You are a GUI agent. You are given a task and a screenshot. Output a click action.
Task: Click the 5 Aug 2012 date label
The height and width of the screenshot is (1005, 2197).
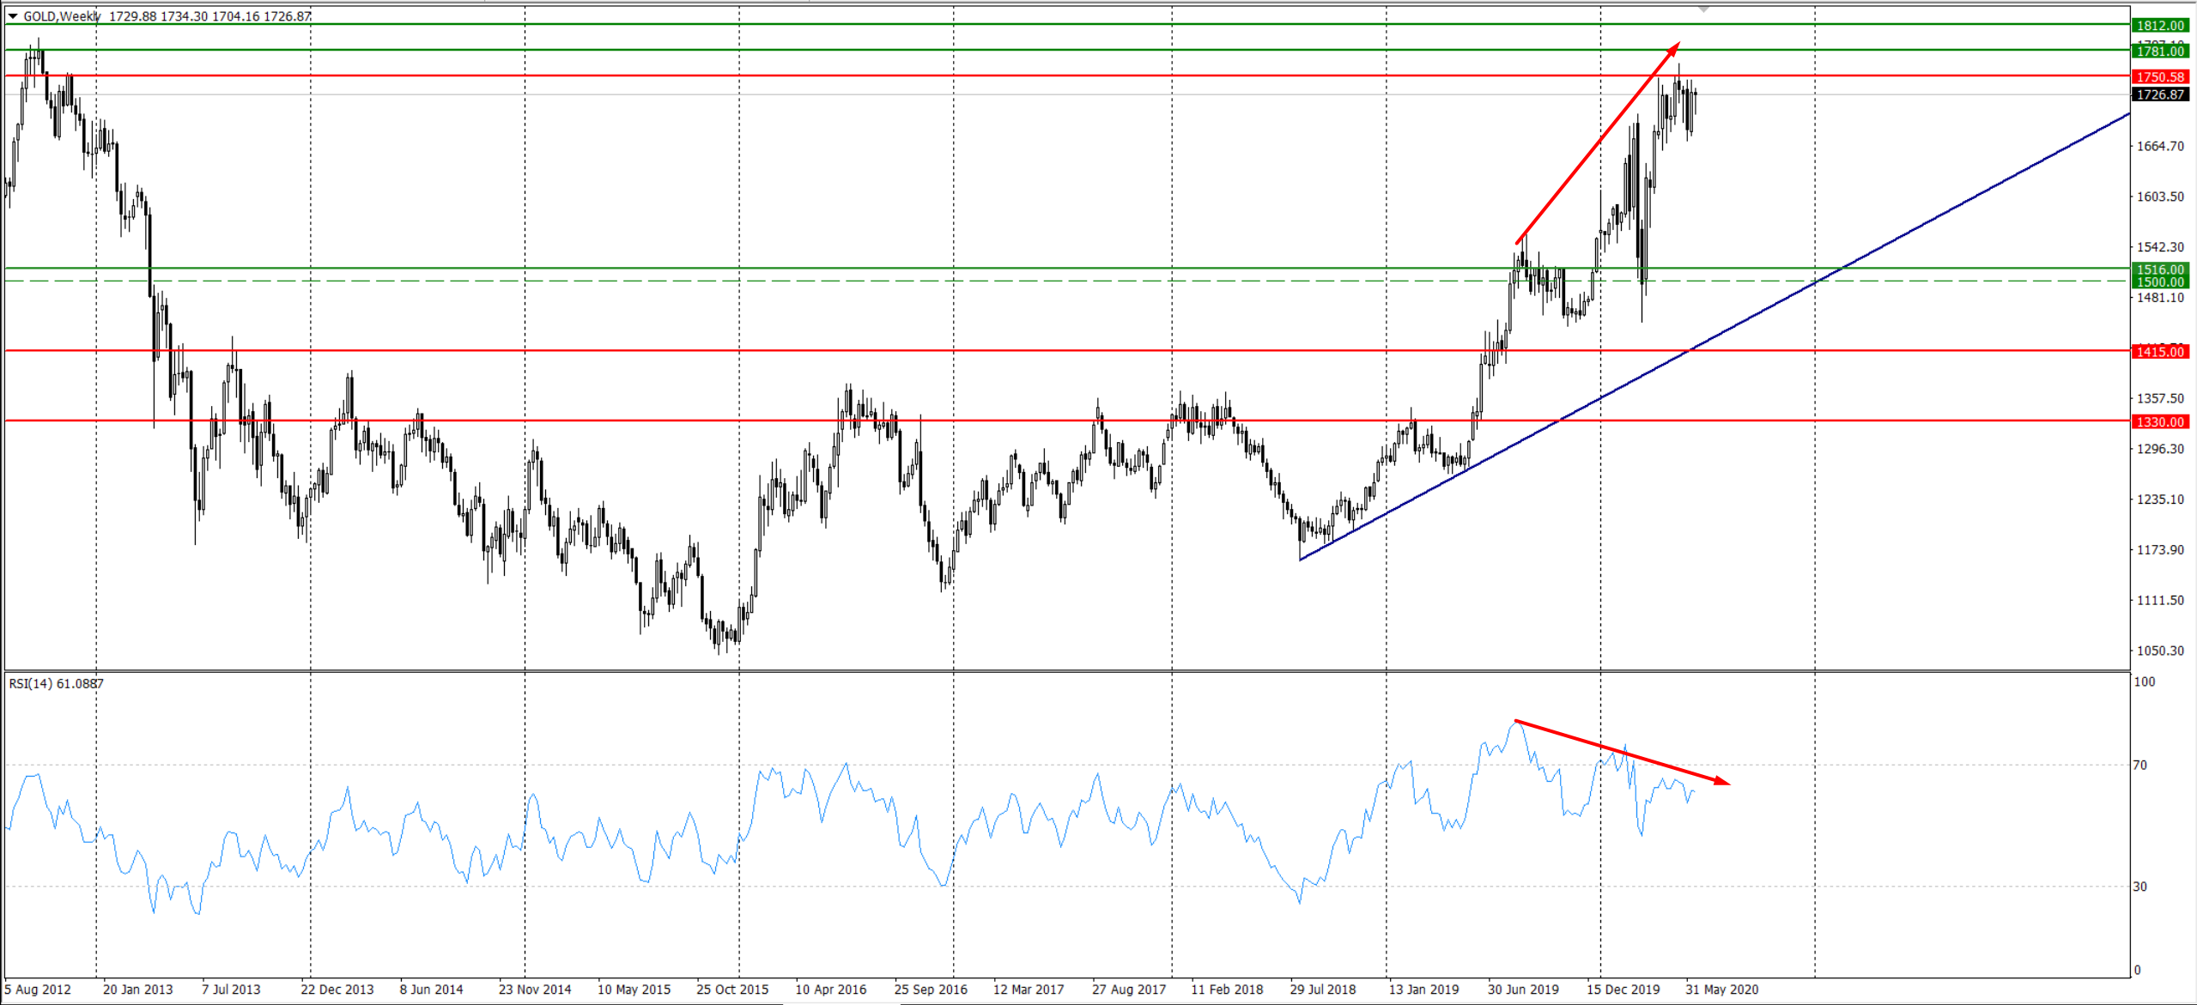[38, 990]
